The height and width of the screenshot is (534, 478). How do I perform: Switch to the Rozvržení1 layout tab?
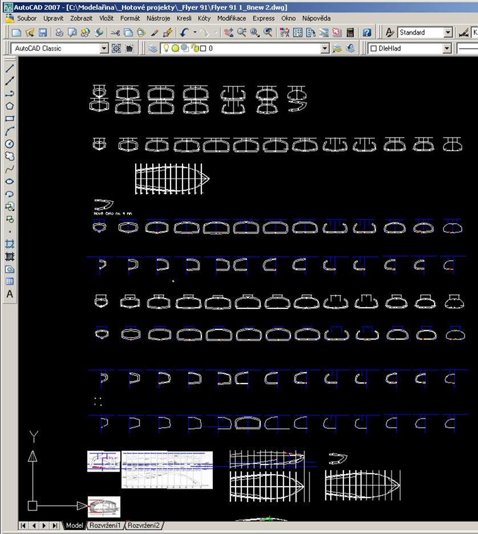105,525
